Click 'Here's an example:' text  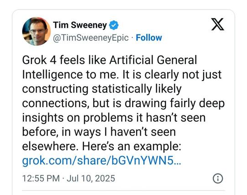point(131,146)
